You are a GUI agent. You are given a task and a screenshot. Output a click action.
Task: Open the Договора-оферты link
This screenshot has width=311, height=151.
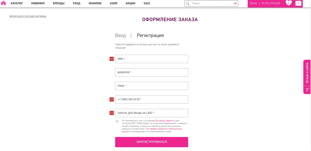(x=164, y=120)
